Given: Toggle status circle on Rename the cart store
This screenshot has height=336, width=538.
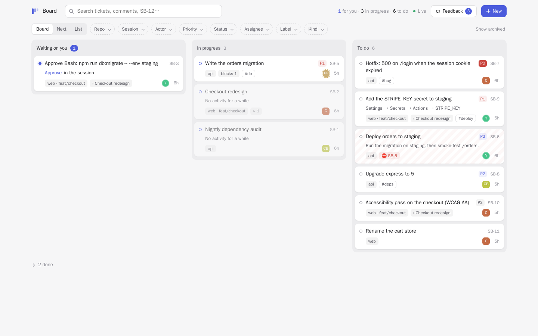Looking at the screenshot, I should pyautogui.click(x=361, y=231).
